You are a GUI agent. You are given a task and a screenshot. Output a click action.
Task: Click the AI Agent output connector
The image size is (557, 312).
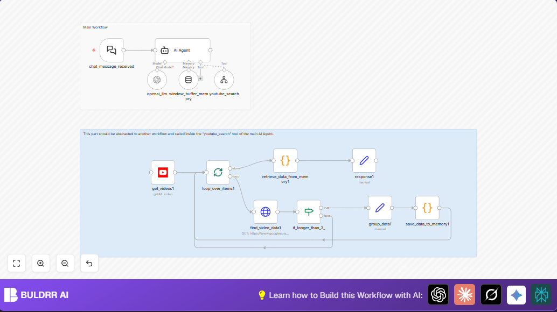[x=210, y=51]
